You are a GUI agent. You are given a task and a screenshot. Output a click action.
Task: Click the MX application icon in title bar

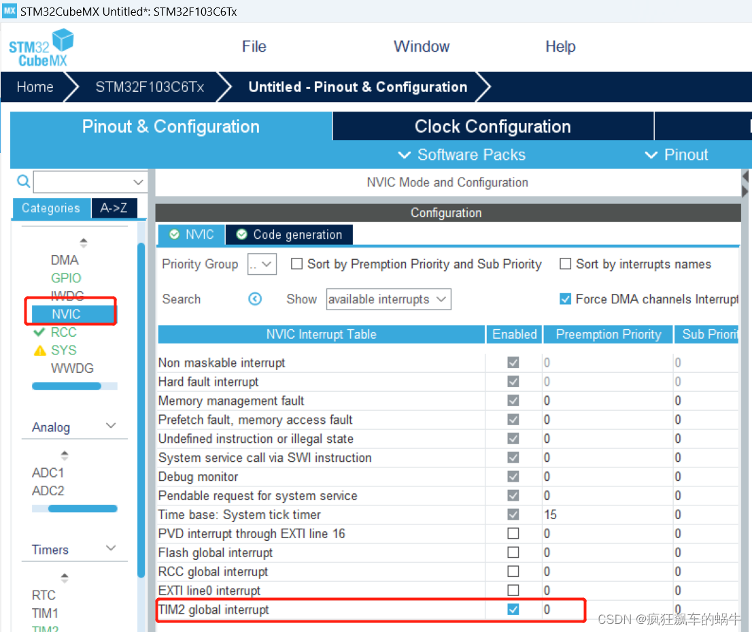click(9, 11)
